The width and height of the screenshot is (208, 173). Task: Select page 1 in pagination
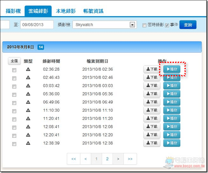point(96,159)
